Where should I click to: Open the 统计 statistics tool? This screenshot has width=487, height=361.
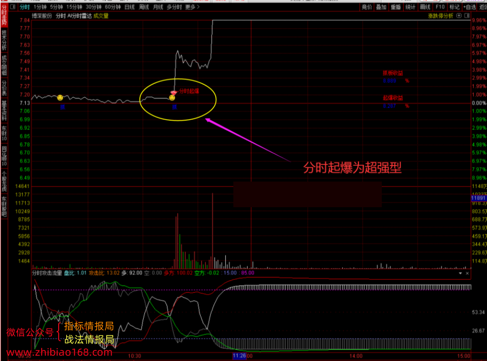[410, 7]
